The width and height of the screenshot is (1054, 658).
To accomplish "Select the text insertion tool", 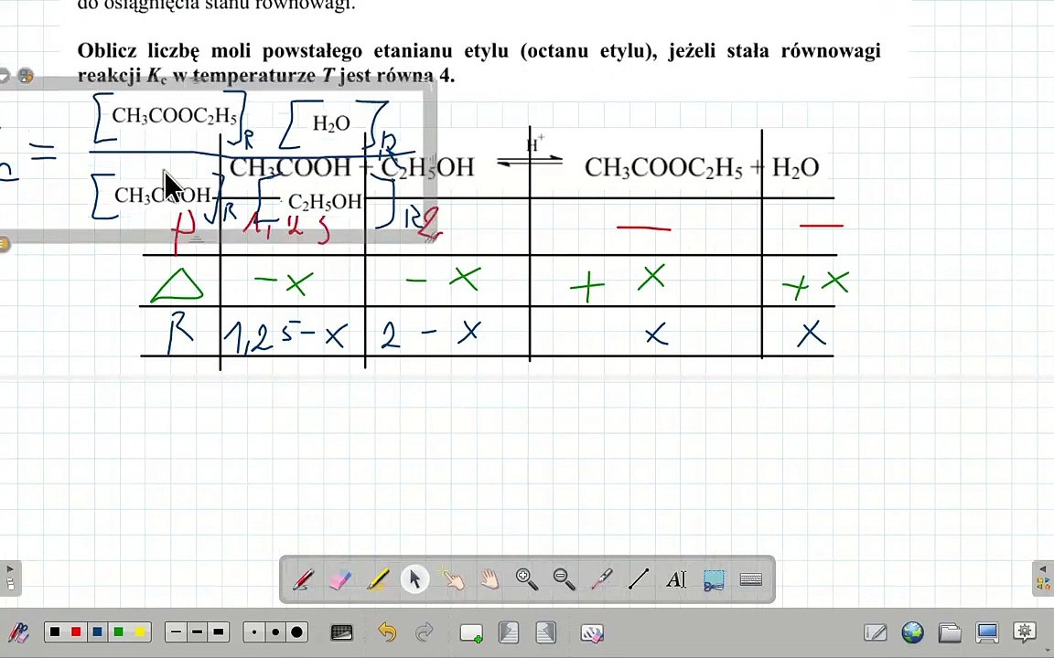I will pyautogui.click(x=676, y=578).
